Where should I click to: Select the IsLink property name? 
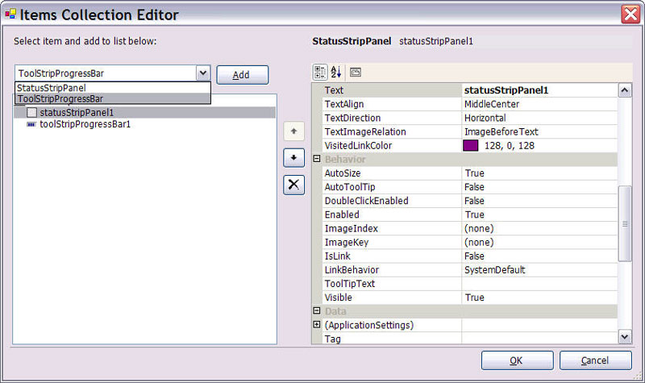coord(337,256)
